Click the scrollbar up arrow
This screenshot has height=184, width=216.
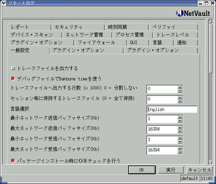coord(211,22)
